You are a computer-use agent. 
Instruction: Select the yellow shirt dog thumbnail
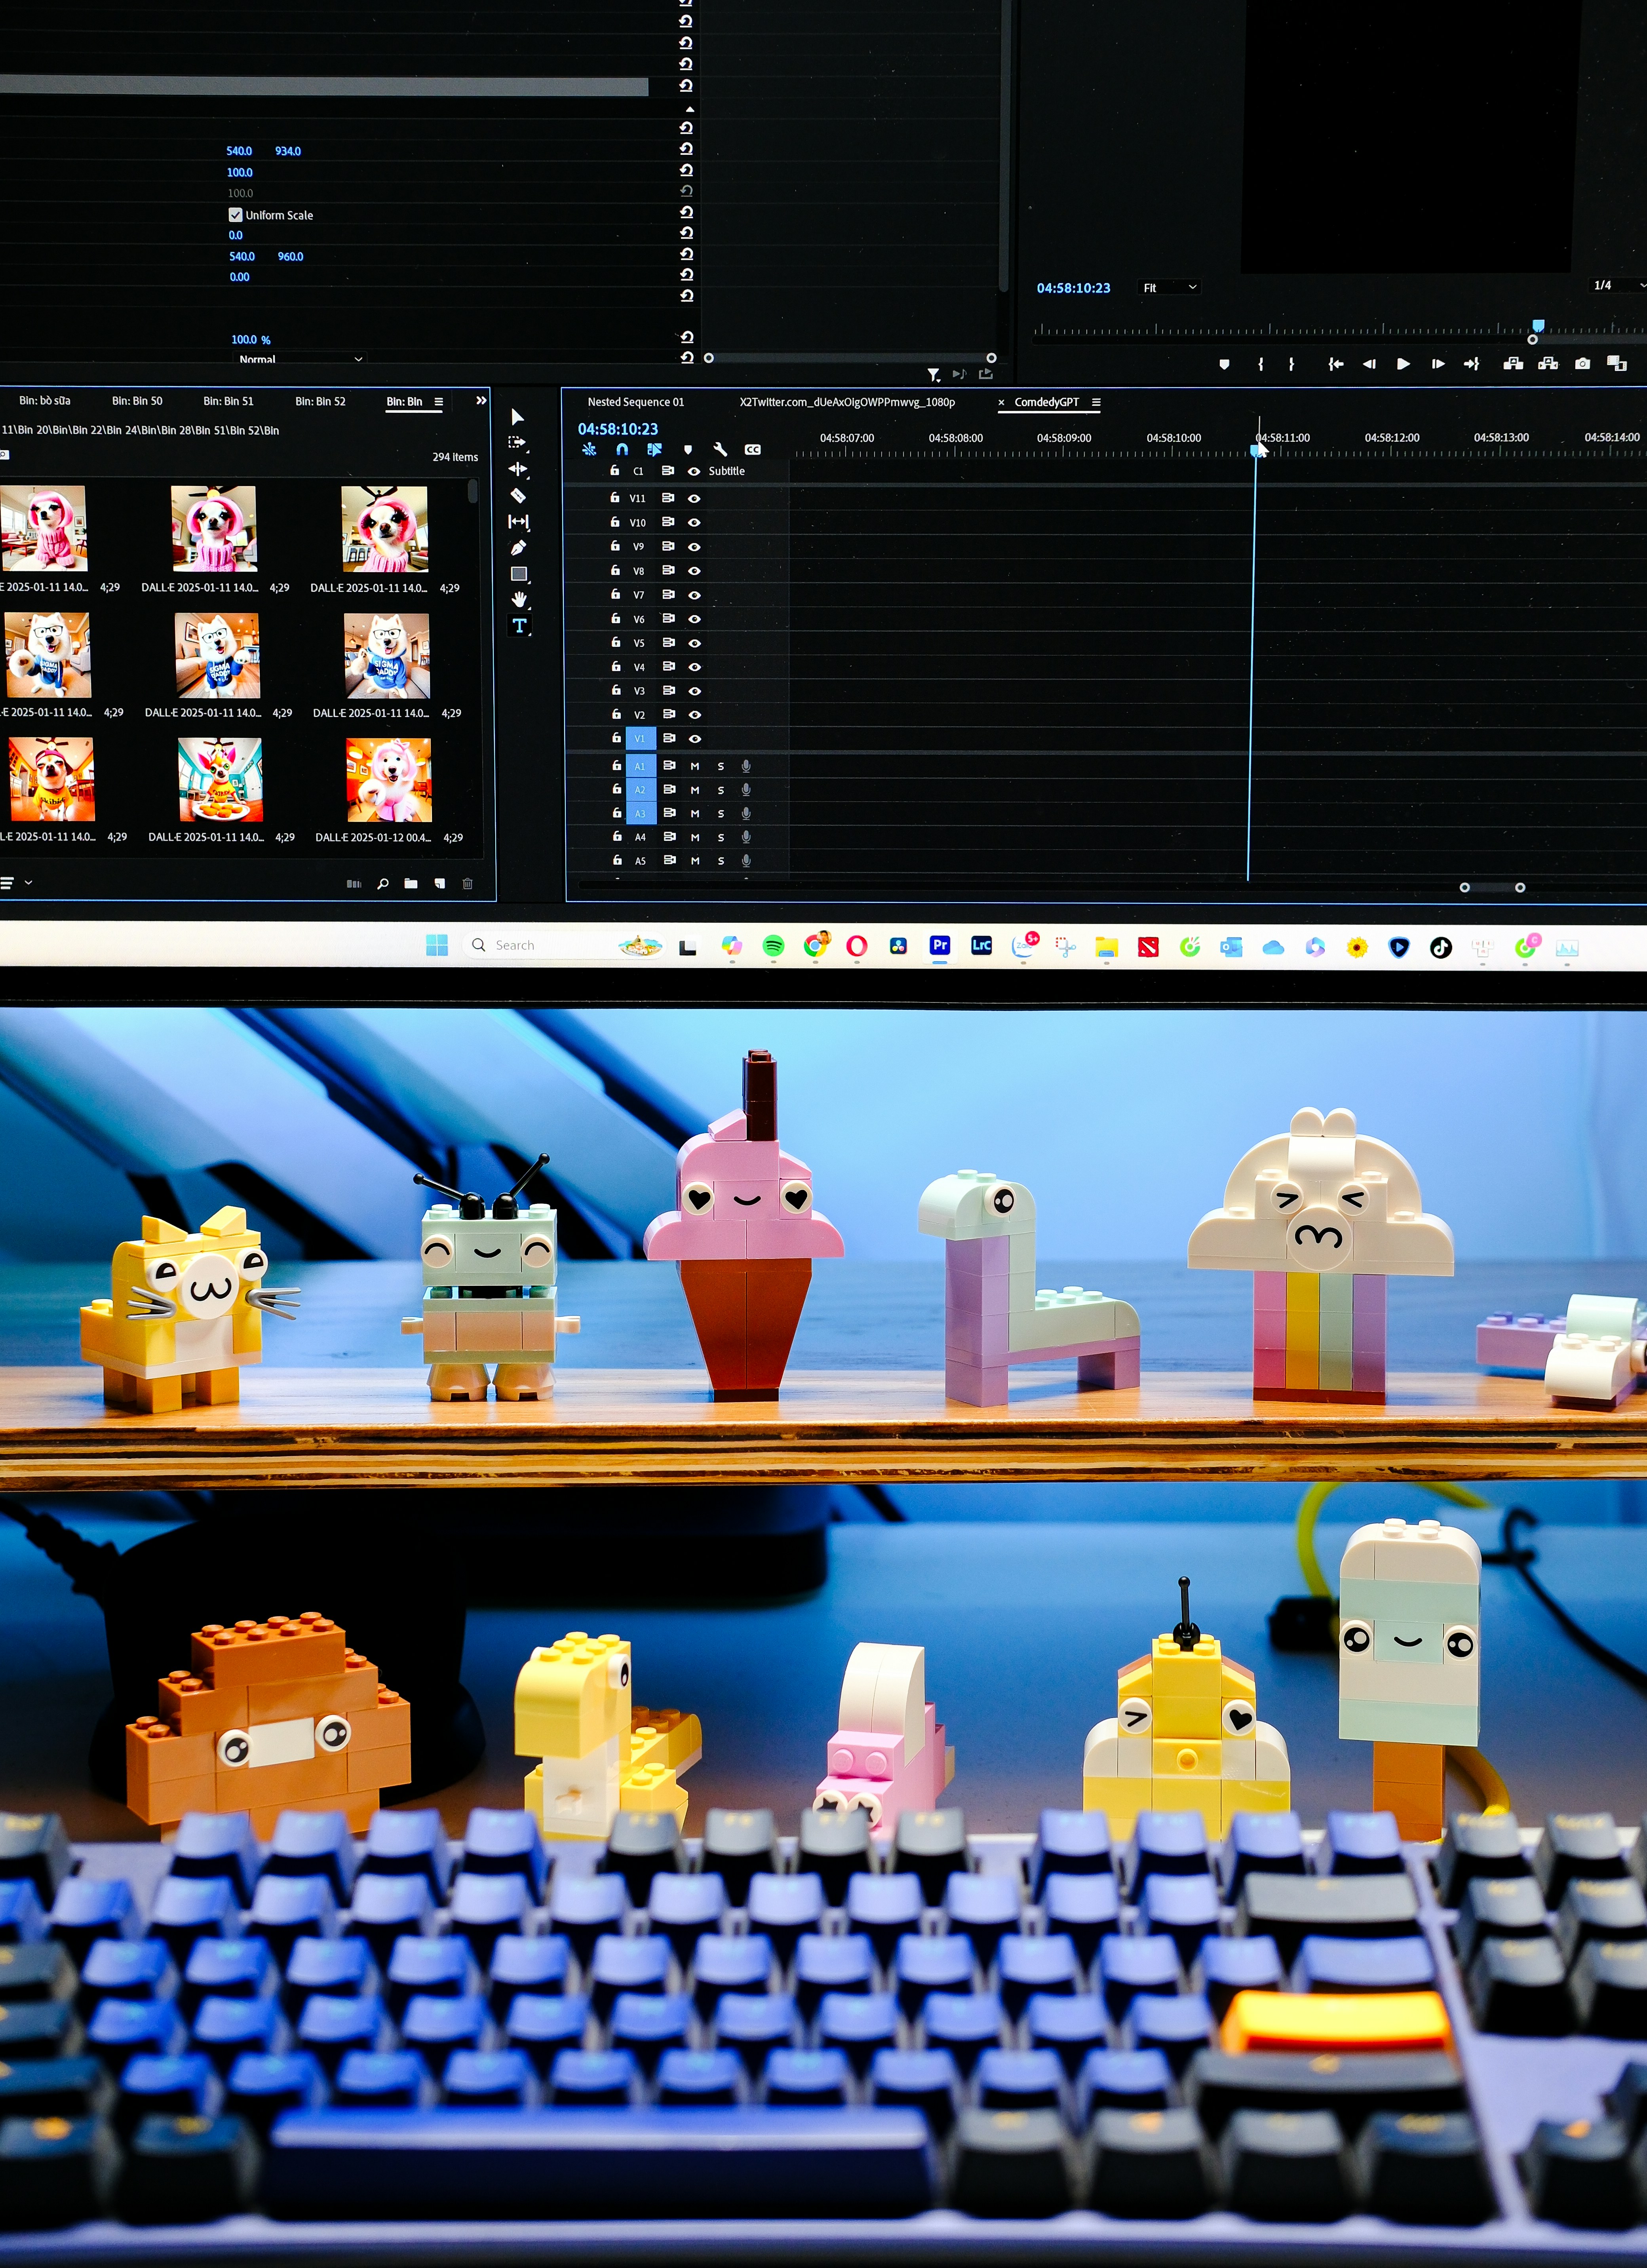tap(52, 780)
